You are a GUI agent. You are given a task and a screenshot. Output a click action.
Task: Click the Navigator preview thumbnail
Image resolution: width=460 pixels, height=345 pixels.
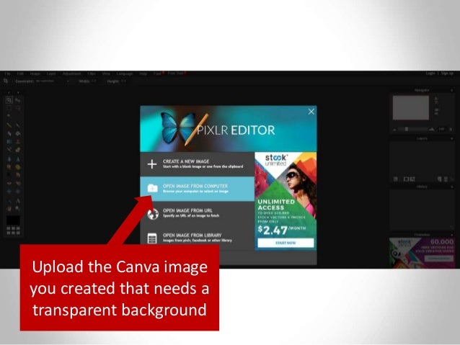click(x=411, y=107)
